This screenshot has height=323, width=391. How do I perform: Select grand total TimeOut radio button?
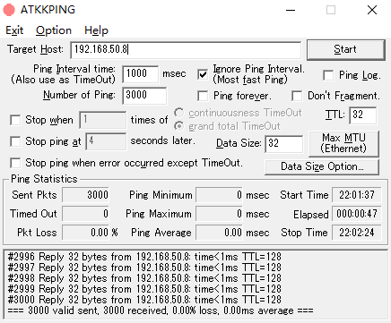tap(178, 126)
